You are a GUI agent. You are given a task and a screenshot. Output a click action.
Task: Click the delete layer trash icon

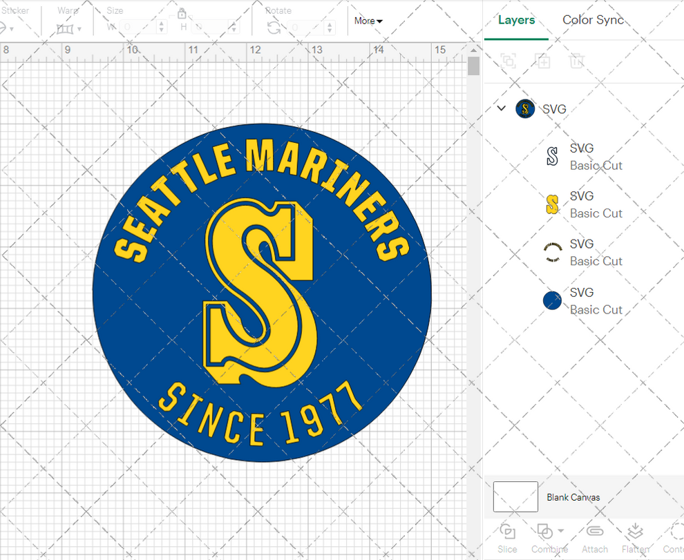[x=577, y=61]
